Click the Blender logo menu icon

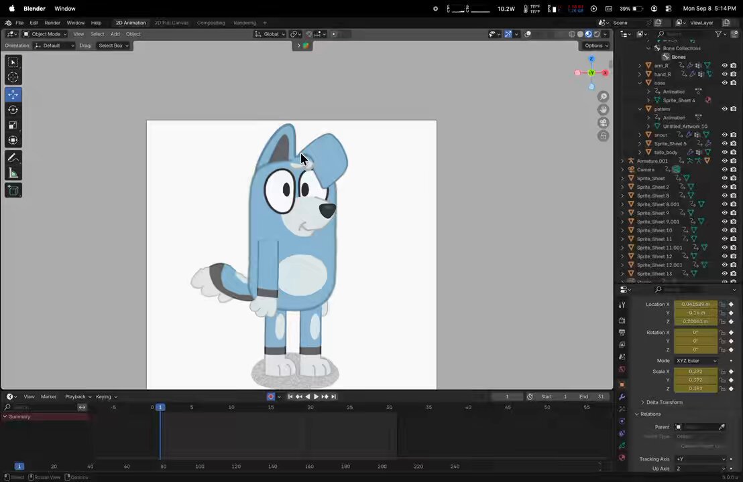click(8, 23)
